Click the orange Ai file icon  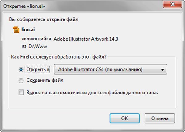(x=16, y=30)
